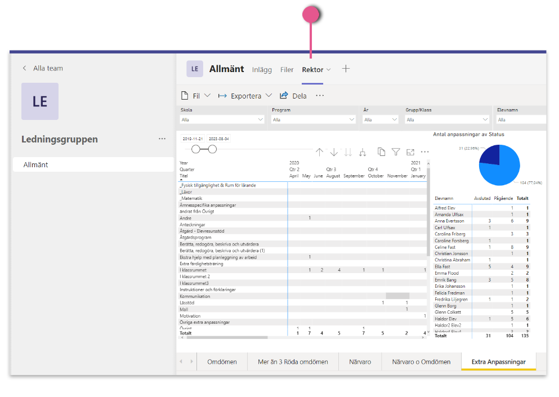Switch to the Filer tab
This screenshot has width=559, height=397.
287,70
